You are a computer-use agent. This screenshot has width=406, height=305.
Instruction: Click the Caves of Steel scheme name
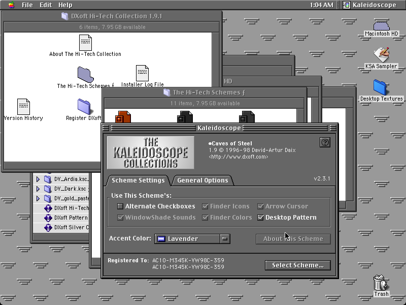(232, 143)
